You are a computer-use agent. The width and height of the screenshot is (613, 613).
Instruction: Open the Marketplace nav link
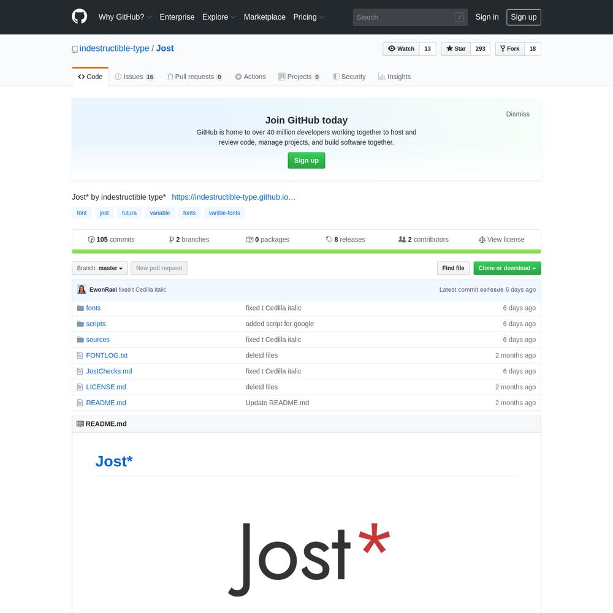click(x=265, y=17)
